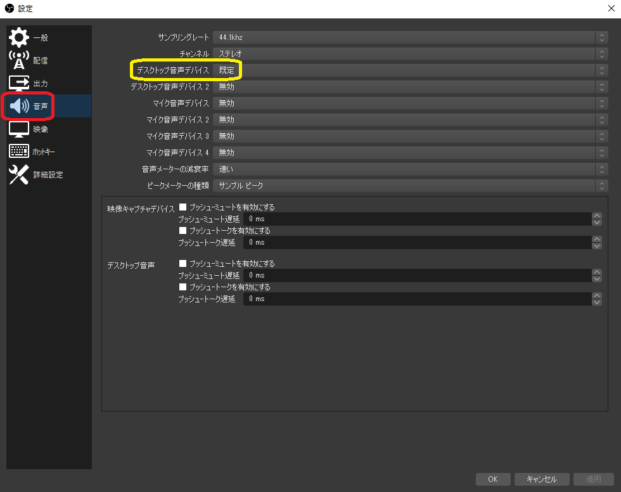
Task: Click the キャンセル button
Action: 541,479
